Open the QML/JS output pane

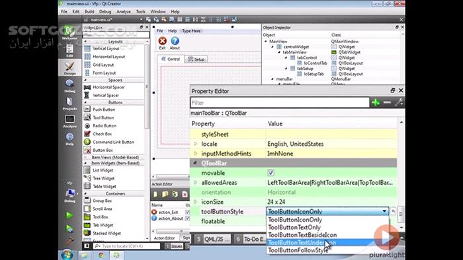[x=213, y=240]
